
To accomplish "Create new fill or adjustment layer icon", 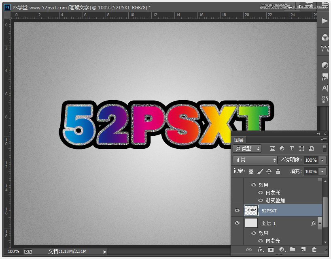I will (282, 250).
